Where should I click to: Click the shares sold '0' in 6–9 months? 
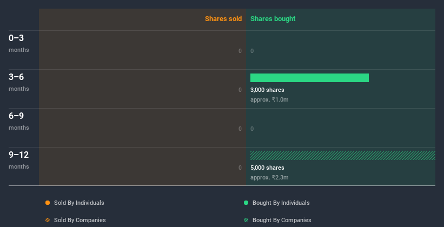pyautogui.click(x=240, y=129)
